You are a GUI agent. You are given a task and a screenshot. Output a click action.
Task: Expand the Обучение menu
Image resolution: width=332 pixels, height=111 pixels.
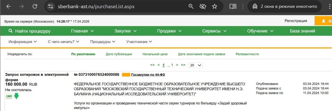(260, 31)
